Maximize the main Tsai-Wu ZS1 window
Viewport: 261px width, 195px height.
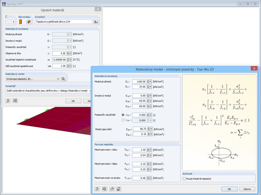coord(248,4)
